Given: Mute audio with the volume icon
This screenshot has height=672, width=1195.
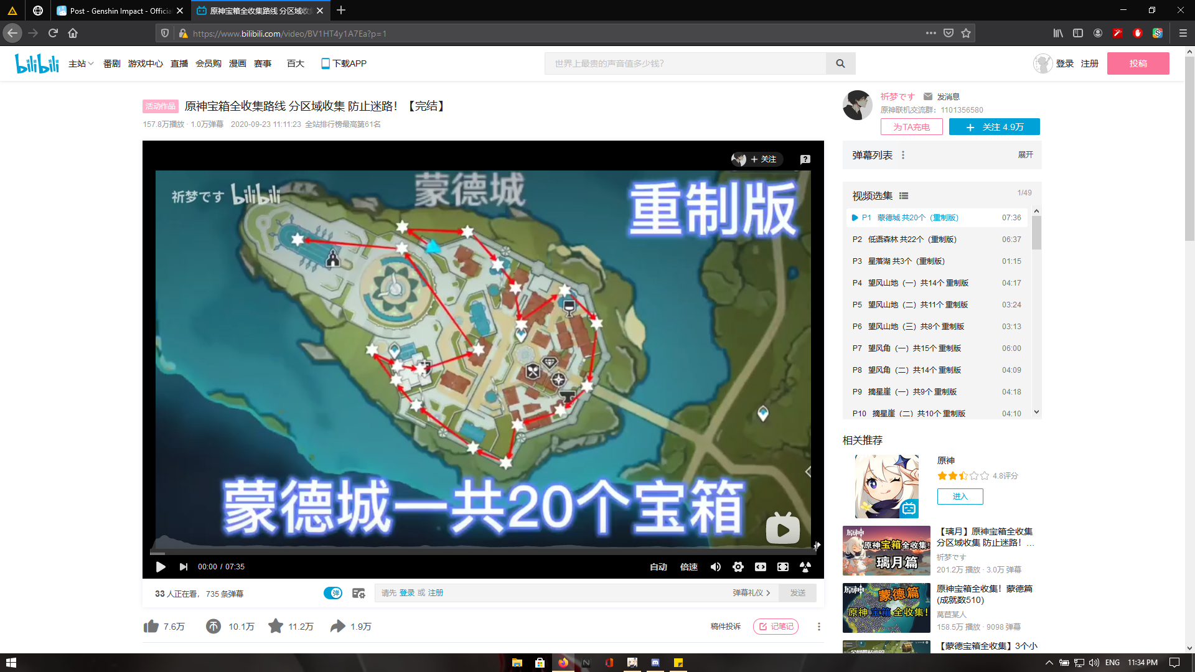Looking at the screenshot, I should point(716,567).
